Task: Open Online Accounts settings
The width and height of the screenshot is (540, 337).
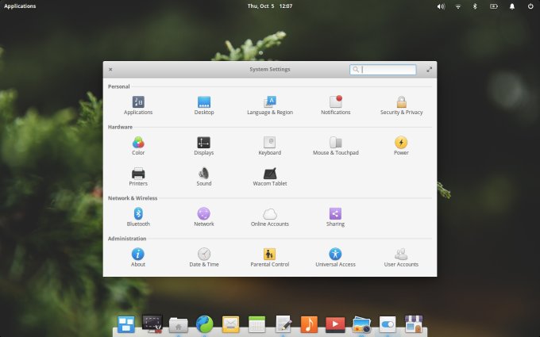Action: (x=270, y=217)
